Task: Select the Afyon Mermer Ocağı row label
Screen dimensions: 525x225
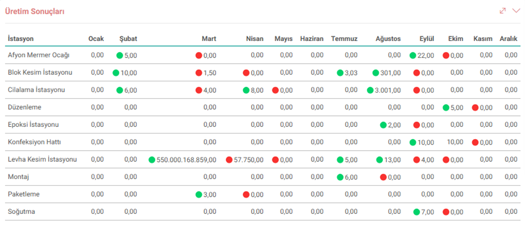Action: tap(38, 55)
